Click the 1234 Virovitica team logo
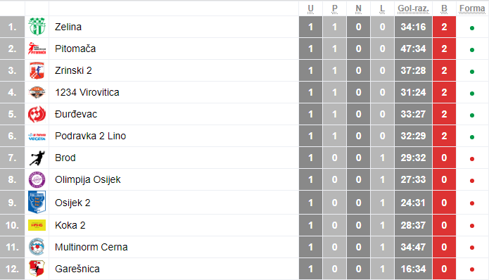 pyautogui.click(x=37, y=92)
